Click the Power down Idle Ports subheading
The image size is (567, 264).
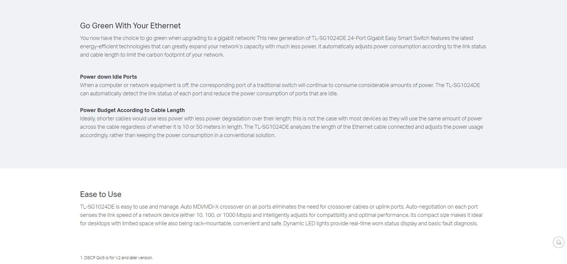coord(109,77)
